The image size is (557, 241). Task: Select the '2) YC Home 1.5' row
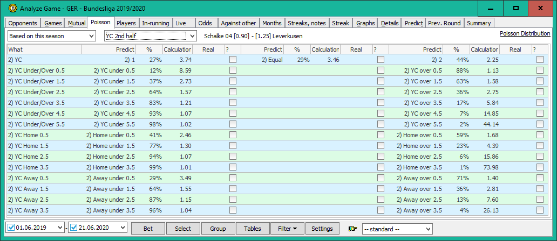(x=43, y=145)
